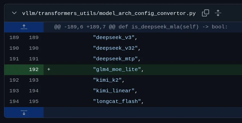Expand hidden lines above line 189
Viewport: 242px width, 123px height.
click(24, 27)
